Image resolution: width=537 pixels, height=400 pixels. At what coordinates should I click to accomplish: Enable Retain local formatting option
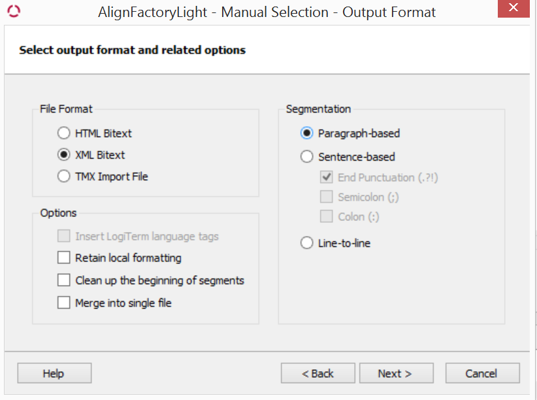pos(64,258)
